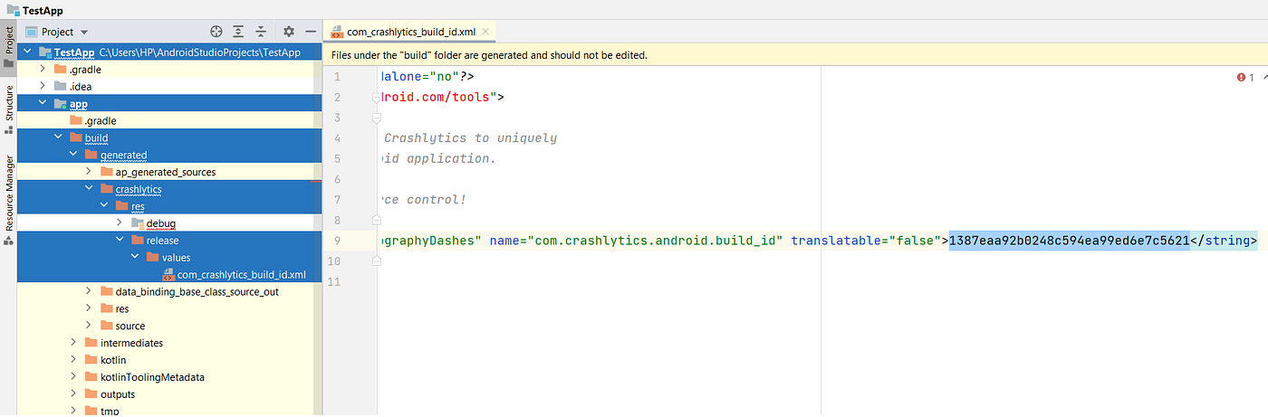Select the generated folder row
This screenshot has width=1268, height=417.
point(169,155)
